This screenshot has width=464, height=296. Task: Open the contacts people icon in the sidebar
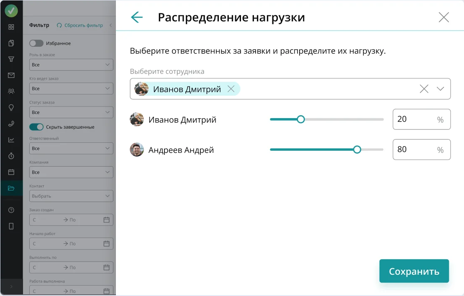11,91
